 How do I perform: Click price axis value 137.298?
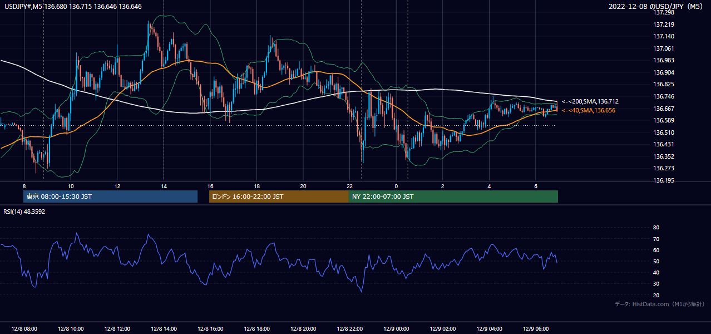point(663,12)
